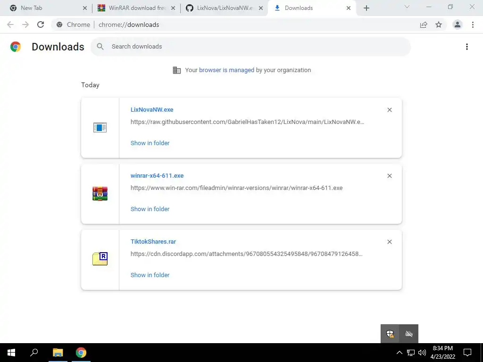Close the Downloads tab
This screenshot has width=483, height=362.
tap(349, 8)
